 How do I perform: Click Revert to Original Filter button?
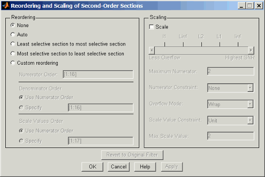pos(132,155)
